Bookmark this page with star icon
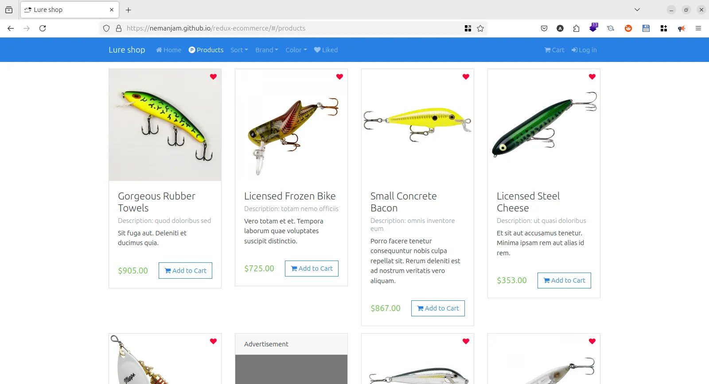Screen dimensions: 709x384 click(x=480, y=28)
